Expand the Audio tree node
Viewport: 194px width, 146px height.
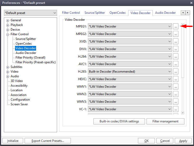coord(8,77)
